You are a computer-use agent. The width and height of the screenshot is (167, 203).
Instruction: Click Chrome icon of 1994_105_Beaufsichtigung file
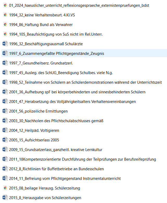click(5, 34)
